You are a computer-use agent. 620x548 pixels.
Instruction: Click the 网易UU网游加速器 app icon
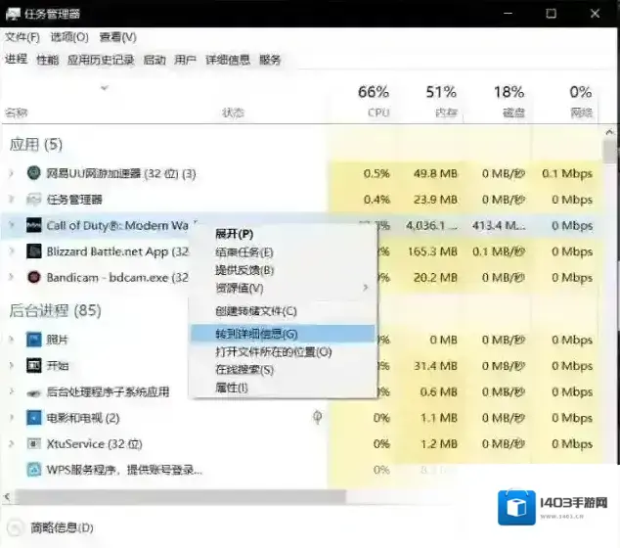[33, 174]
